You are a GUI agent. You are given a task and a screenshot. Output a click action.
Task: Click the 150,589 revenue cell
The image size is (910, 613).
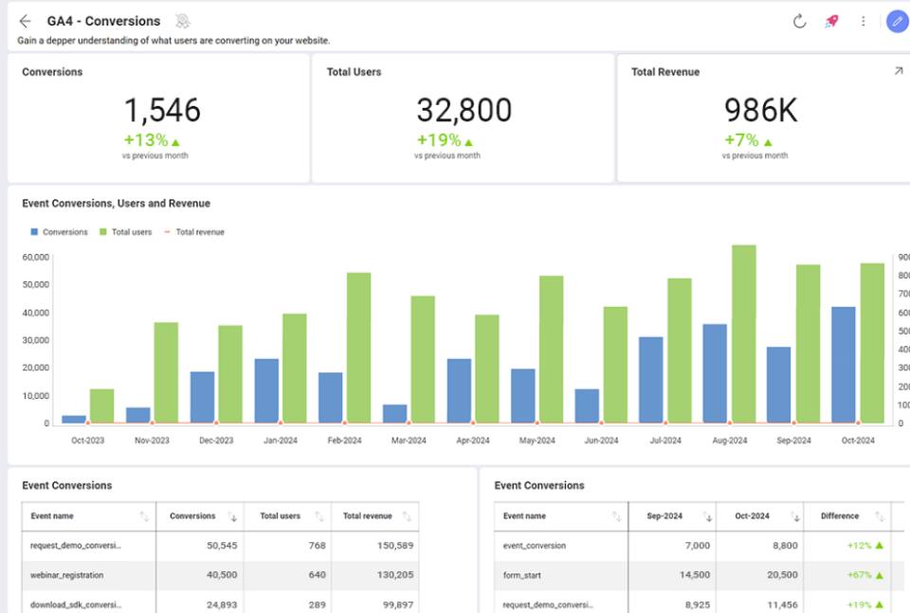point(395,546)
